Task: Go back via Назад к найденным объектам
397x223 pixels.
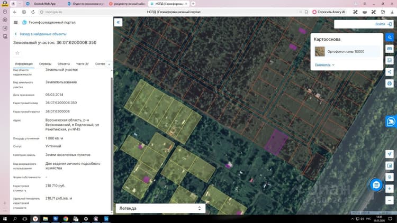Action: point(41,34)
